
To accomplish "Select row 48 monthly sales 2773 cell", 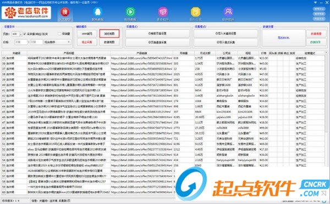I will point(184,128).
